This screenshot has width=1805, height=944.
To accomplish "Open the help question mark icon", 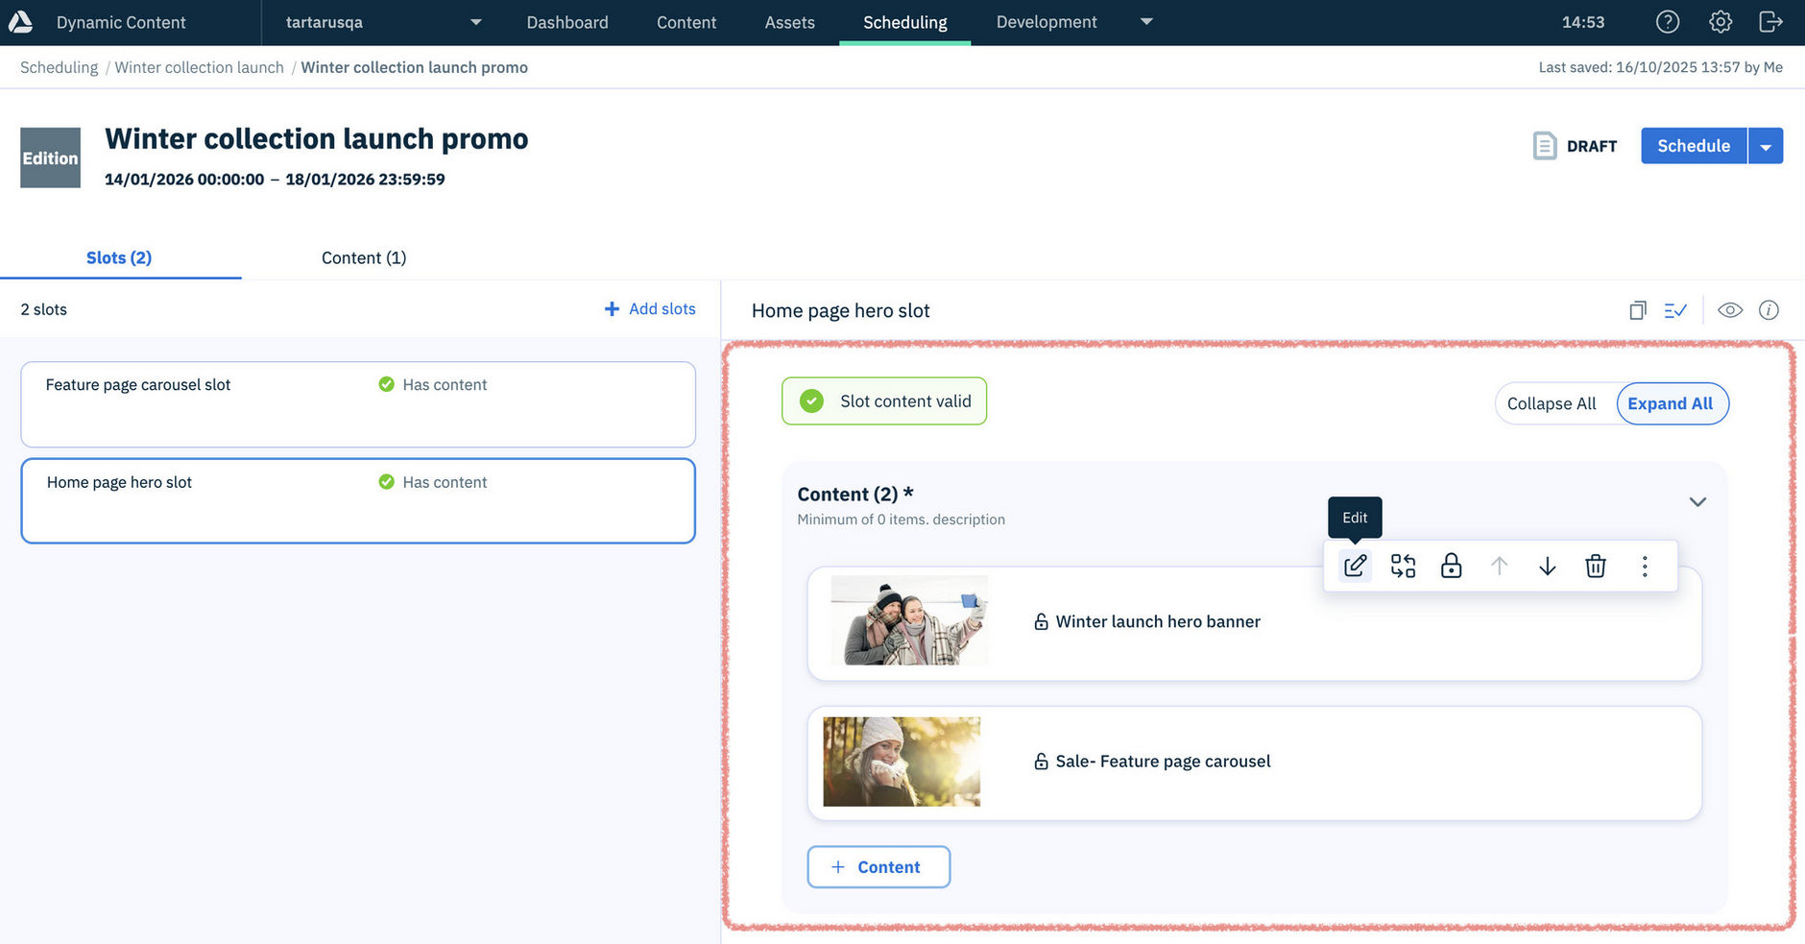I will coord(1668,21).
